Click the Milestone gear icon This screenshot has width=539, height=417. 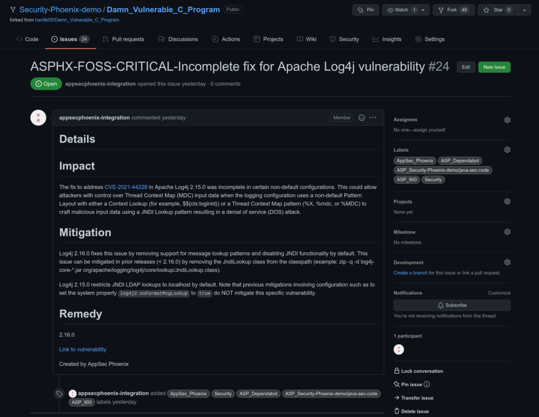(507, 232)
